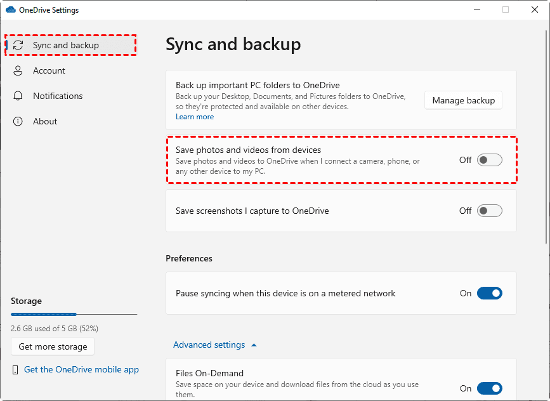The height and width of the screenshot is (401, 550).
Task: Click the bell icon beside Notifications
Action: coord(19,96)
